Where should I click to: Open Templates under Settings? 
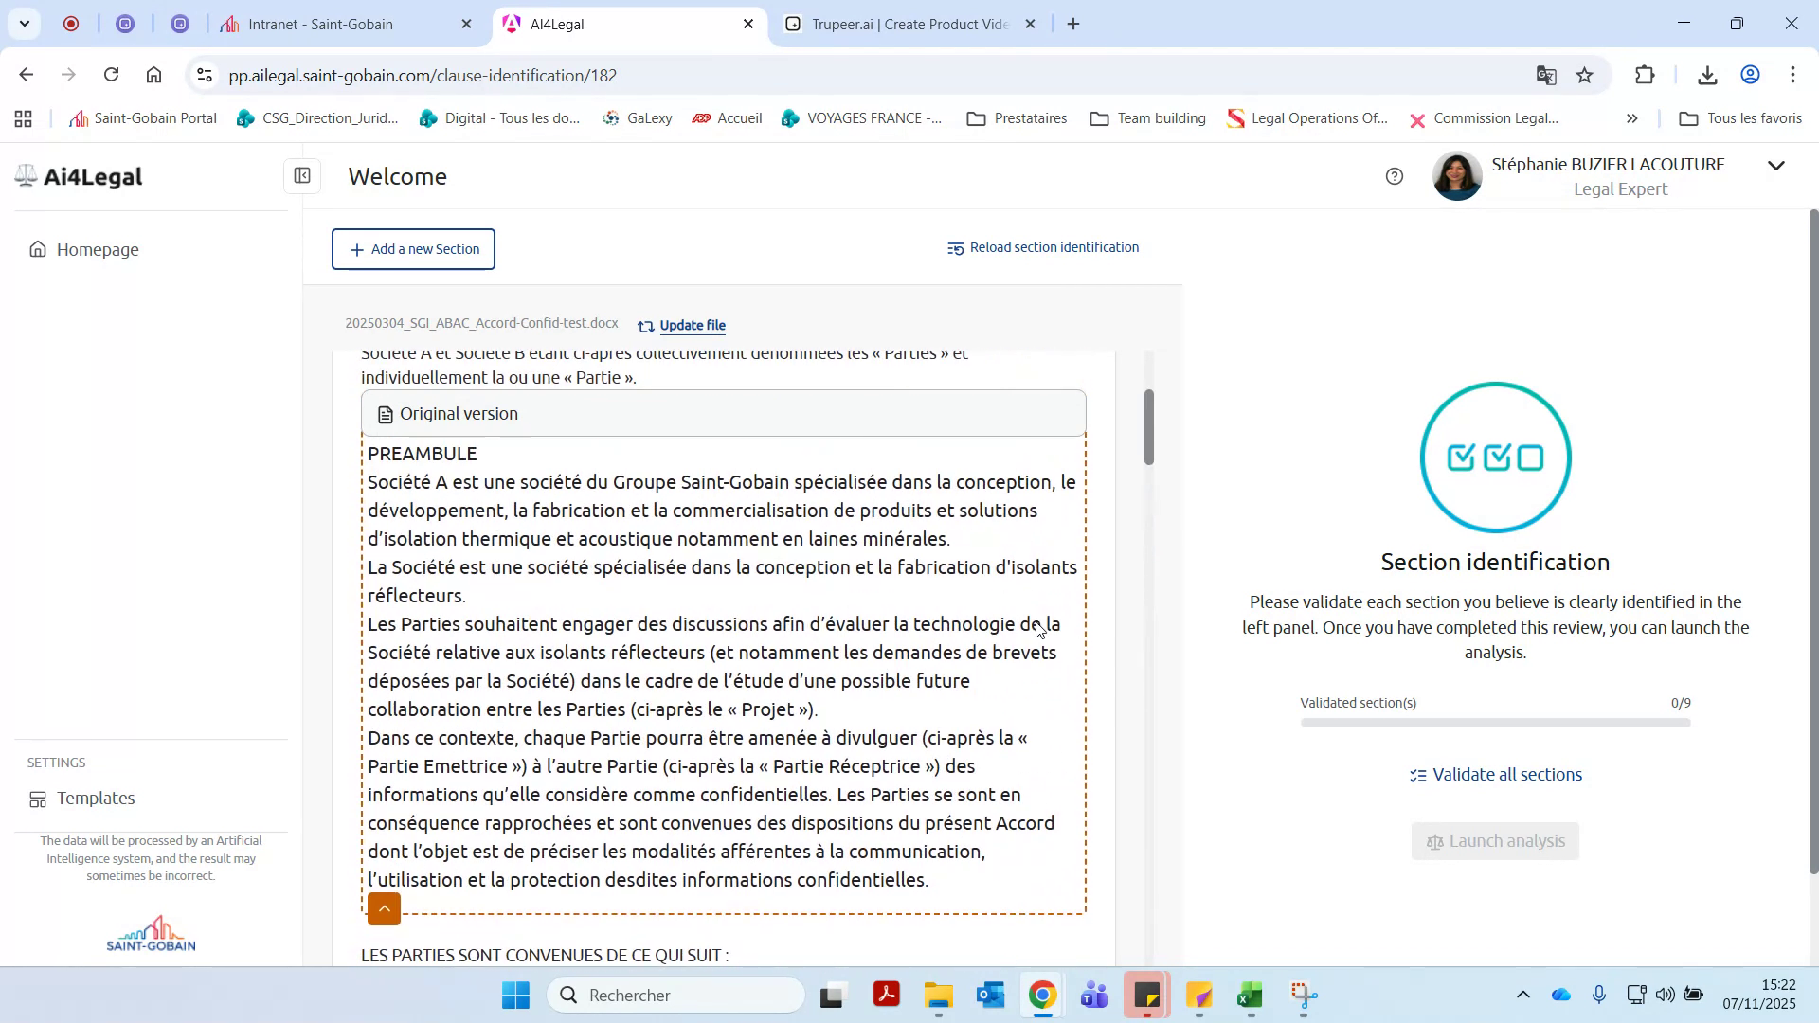click(x=95, y=798)
